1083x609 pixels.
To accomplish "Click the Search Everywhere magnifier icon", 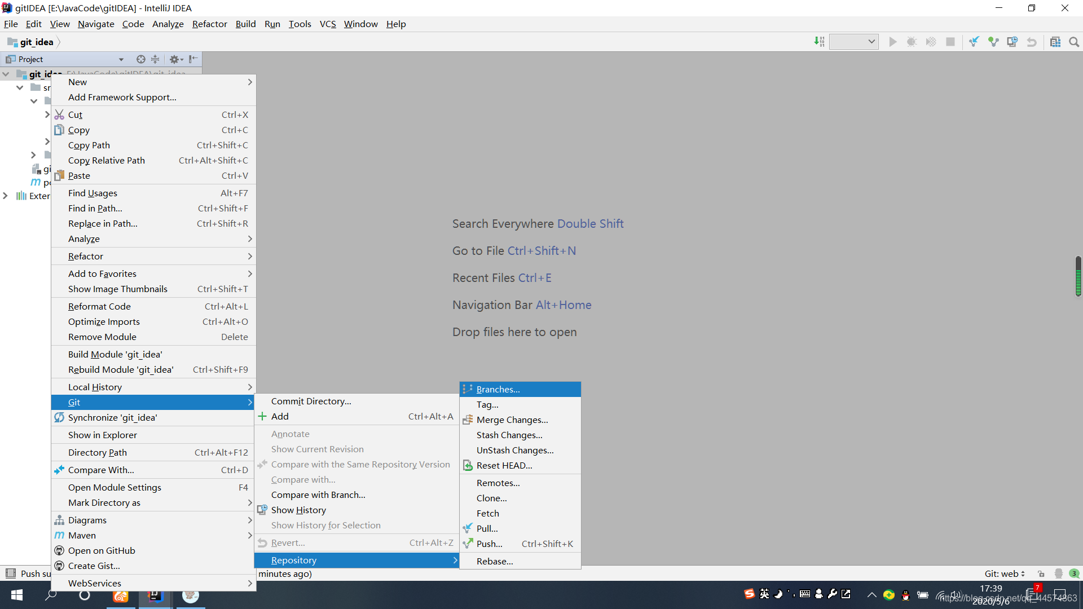I will 1074,42.
